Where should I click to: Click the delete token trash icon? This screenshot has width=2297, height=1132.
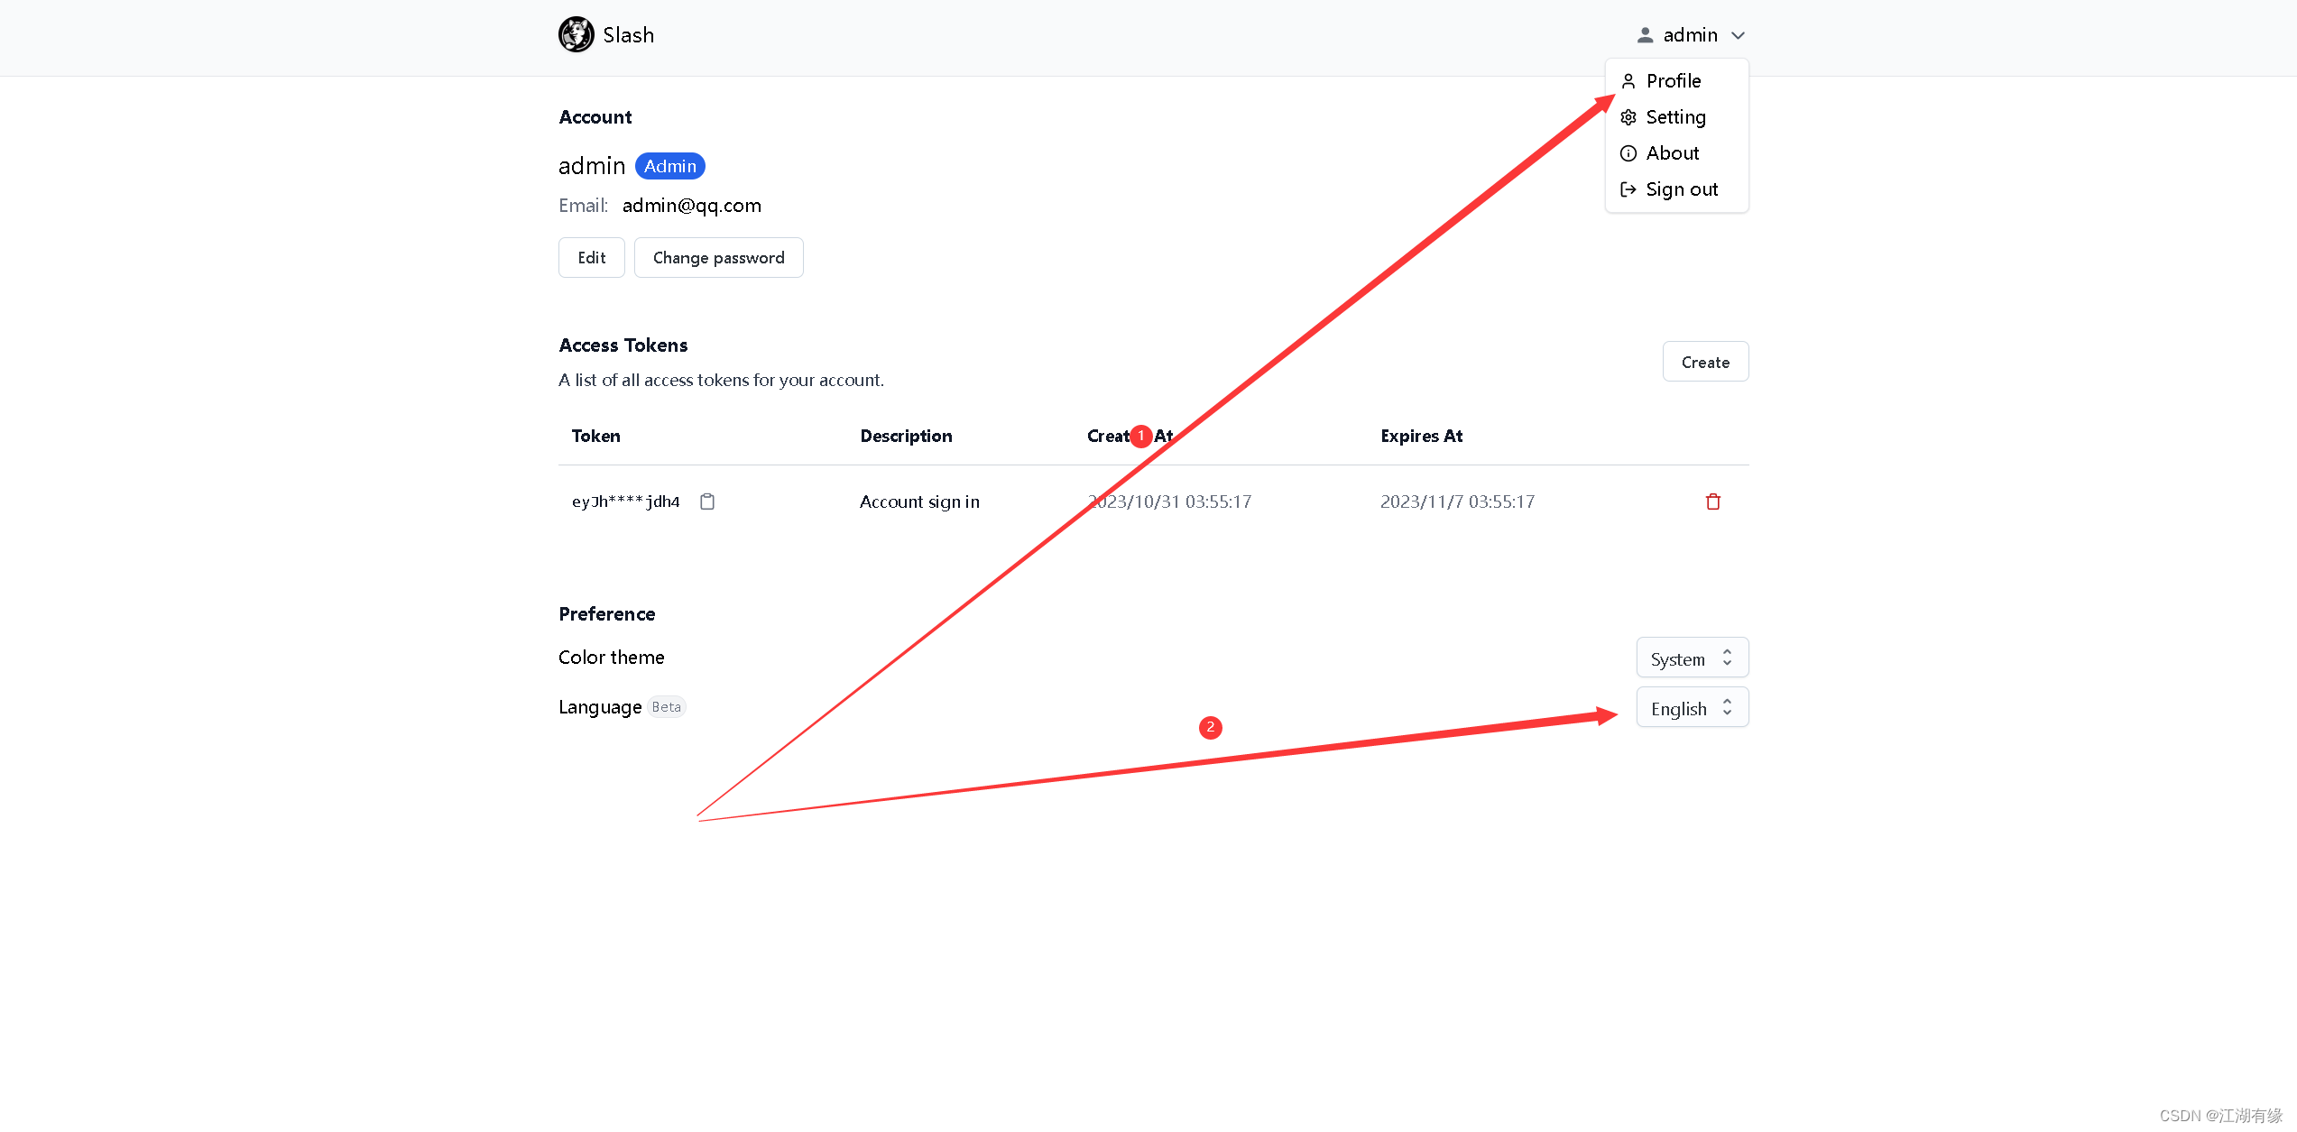coord(1712,501)
